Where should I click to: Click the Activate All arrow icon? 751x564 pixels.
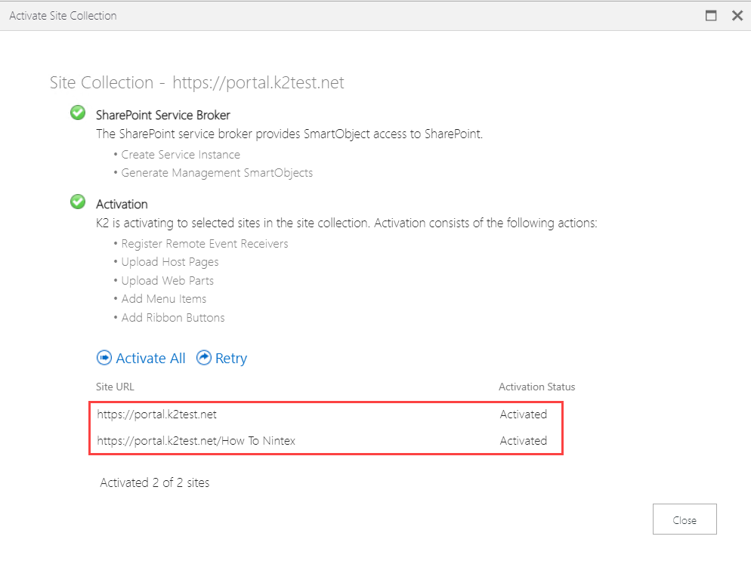pyautogui.click(x=104, y=358)
